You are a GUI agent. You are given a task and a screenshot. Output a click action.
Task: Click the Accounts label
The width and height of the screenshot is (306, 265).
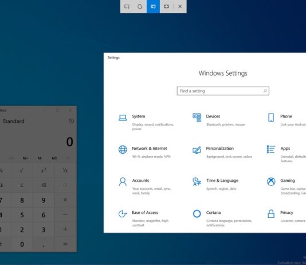140,181
